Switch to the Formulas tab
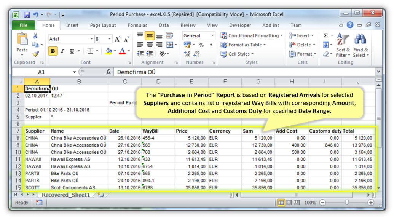Screen dimensions: 394x219 click(137, 25)
